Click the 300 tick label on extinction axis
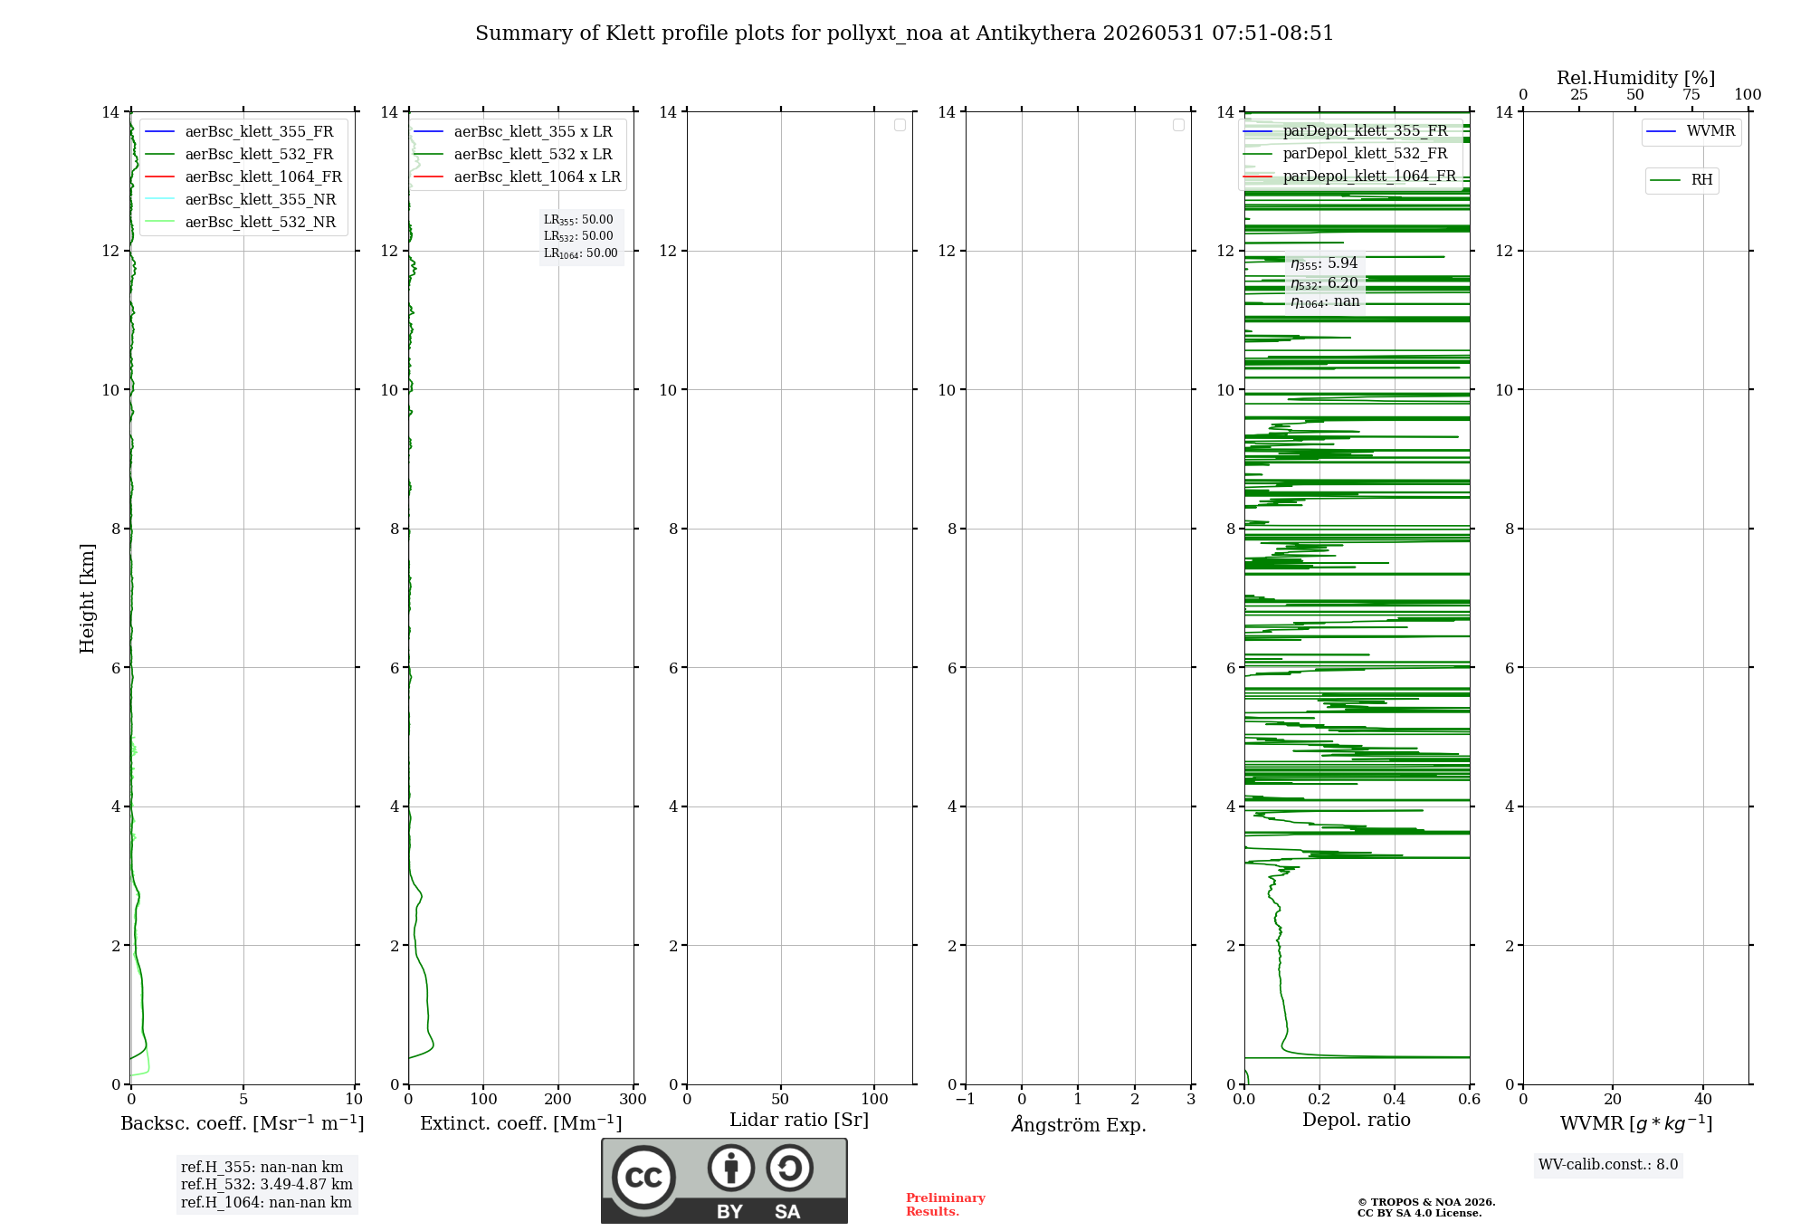1810x1231 pixels. 633,1100
